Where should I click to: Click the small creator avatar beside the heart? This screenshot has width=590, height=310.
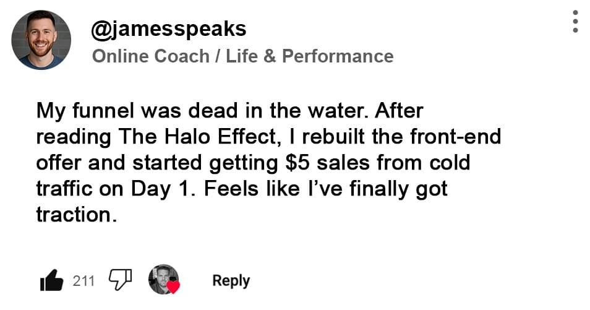click(x=162, y=279)
